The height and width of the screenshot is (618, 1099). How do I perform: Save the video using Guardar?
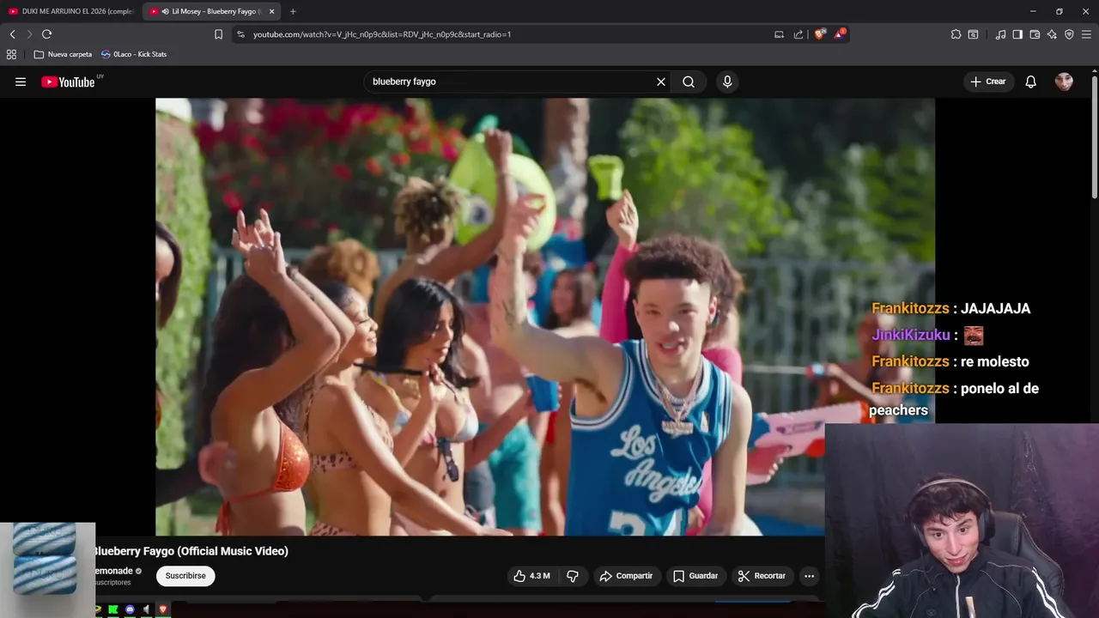(x=695, y=576)
